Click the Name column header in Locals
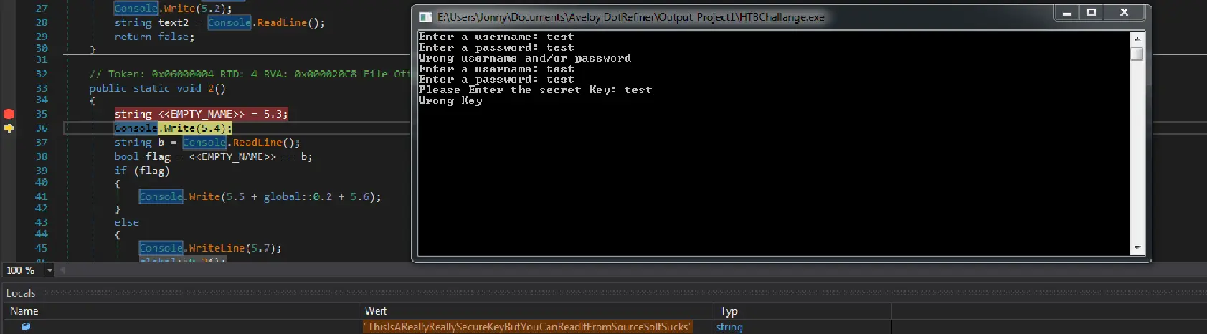 pos(24,311)
